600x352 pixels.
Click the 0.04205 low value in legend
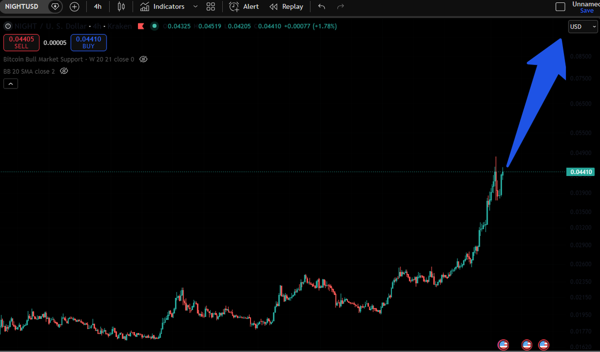(239, 26)
